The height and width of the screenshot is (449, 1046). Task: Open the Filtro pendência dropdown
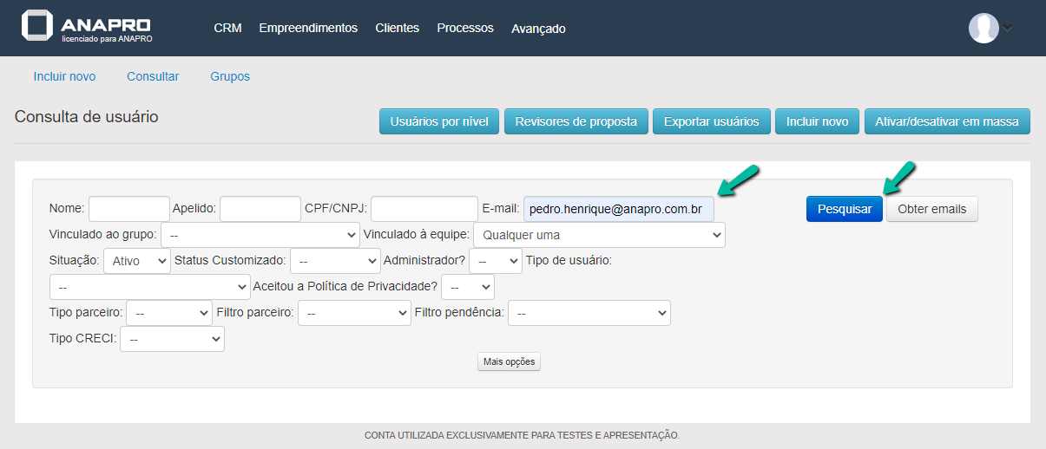[x=589, y=312]
